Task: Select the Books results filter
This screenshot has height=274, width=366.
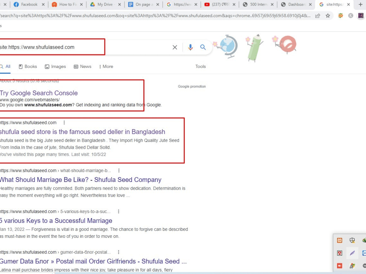Action: (x=28, y=66)
